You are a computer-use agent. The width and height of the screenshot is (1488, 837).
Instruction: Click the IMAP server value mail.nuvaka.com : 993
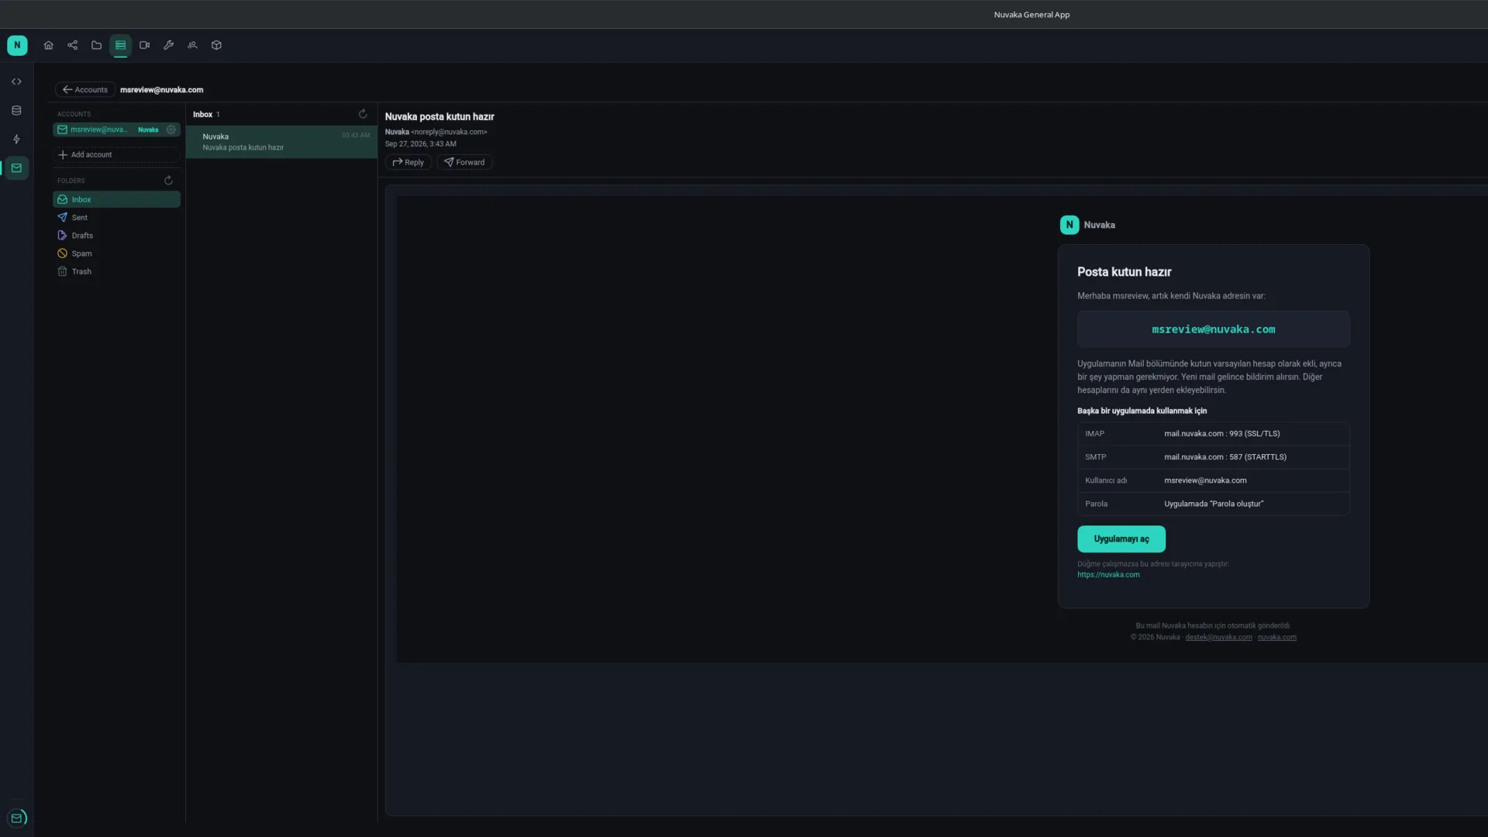click(x=1221, y=434)
